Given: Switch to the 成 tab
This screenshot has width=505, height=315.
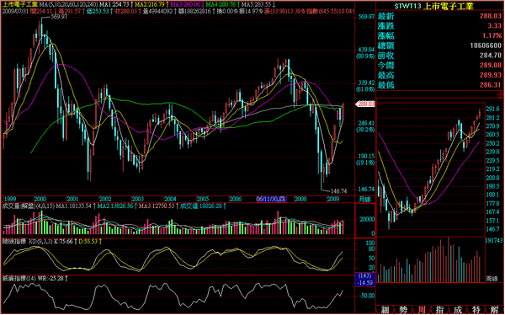Looking at the screenshot, I should 458,310.
